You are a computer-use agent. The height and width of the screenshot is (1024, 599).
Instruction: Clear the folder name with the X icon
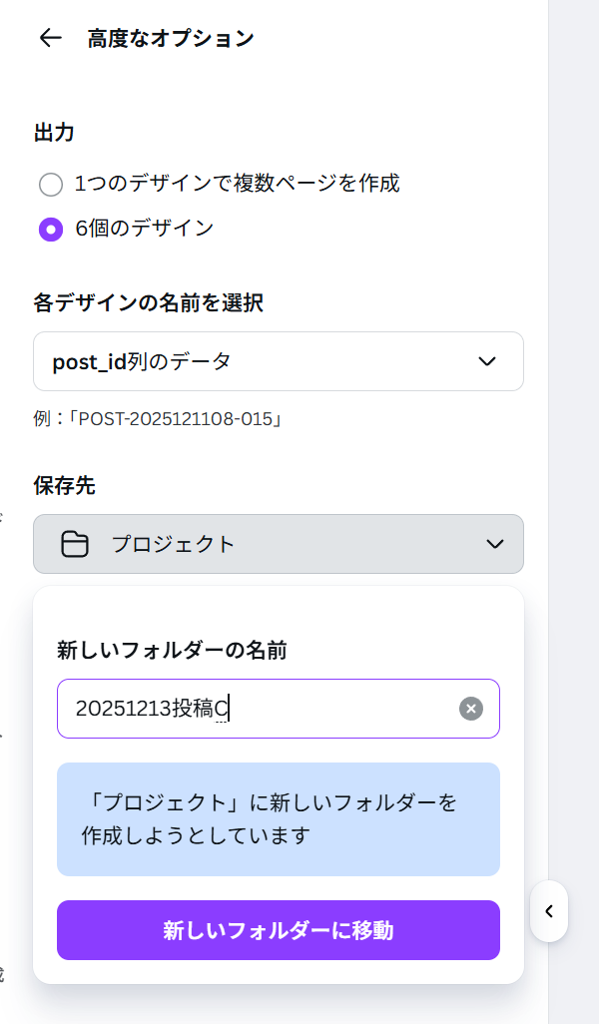471,709
